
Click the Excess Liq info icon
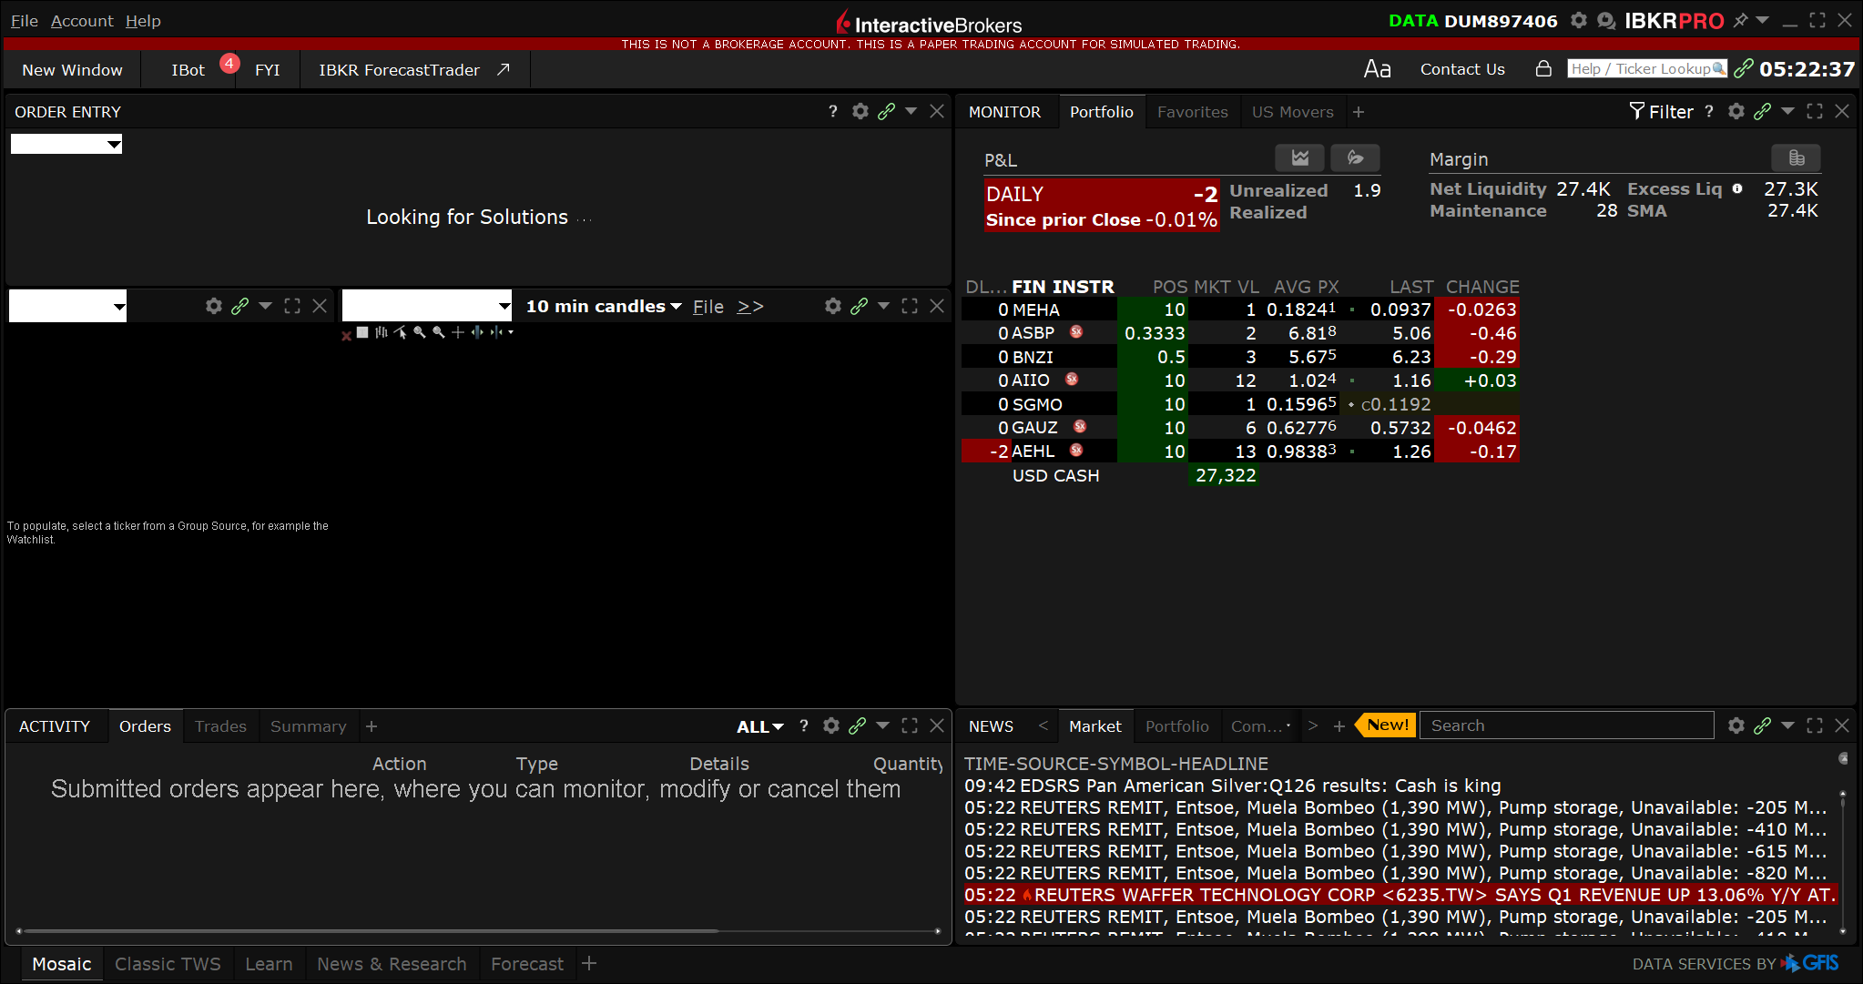point(1737,188)
